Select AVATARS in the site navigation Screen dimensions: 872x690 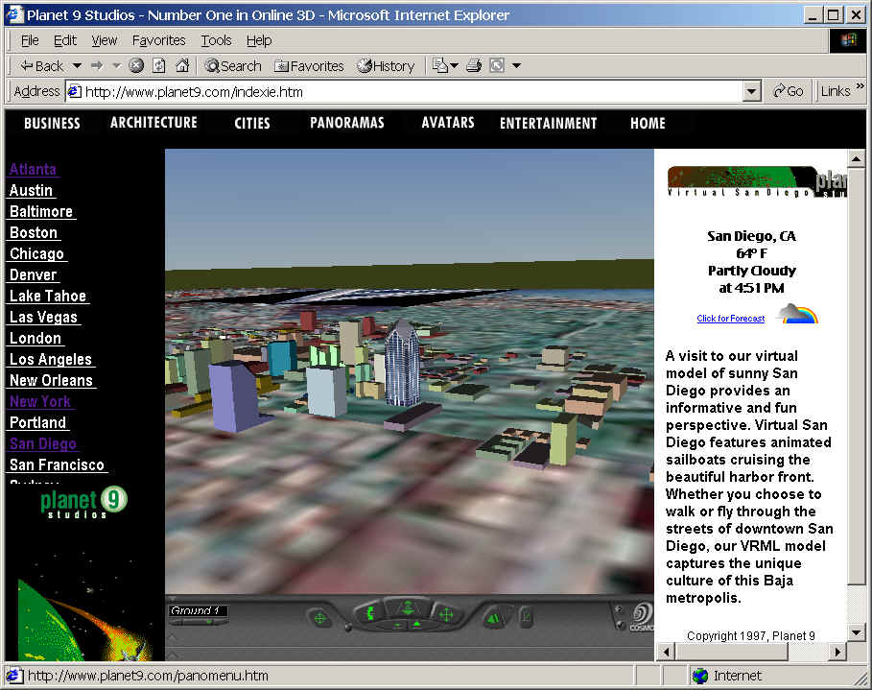[448, 123]
